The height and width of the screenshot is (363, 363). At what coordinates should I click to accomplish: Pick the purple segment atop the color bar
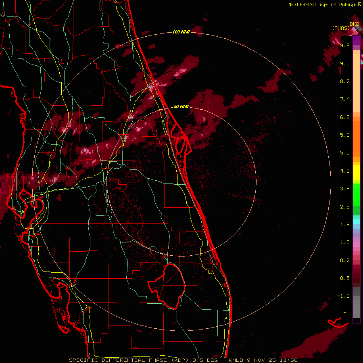pos(356,40)
